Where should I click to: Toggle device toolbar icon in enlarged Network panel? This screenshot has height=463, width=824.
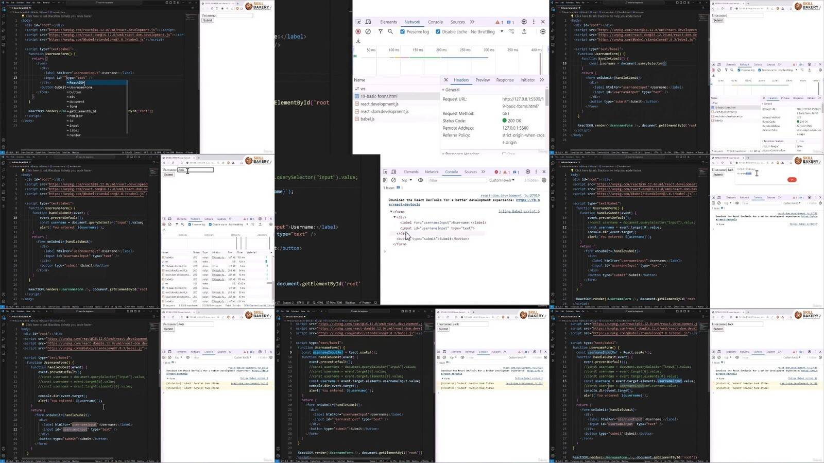click(x=368, y=22)
